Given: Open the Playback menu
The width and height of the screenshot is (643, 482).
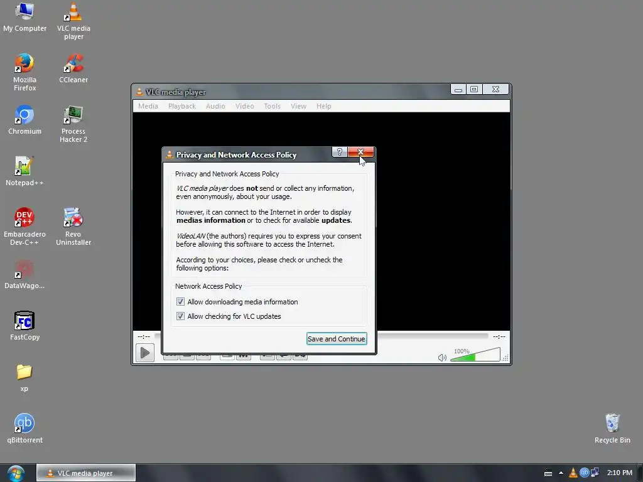Looking at the screenshot, I should (182, 106).
